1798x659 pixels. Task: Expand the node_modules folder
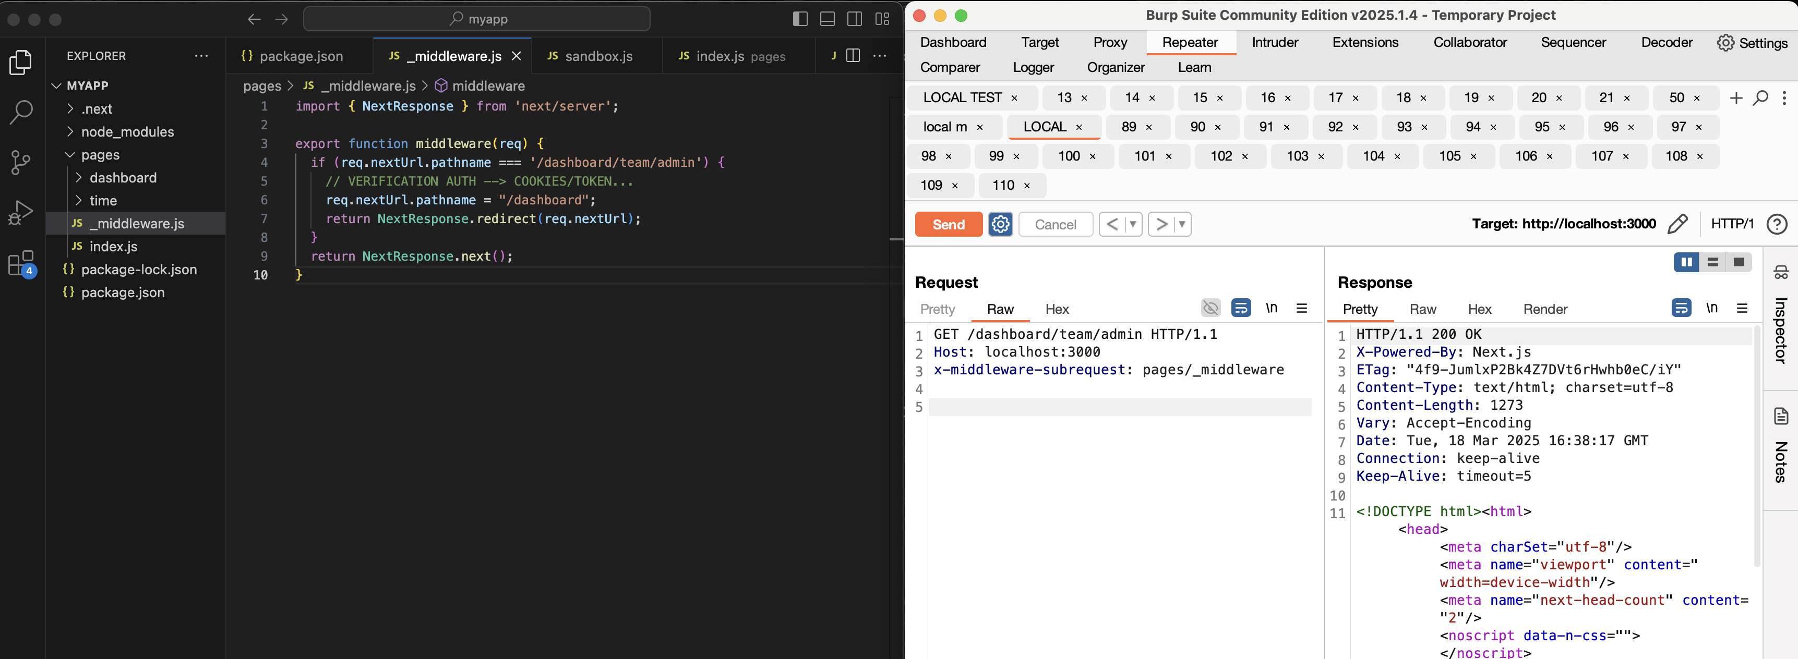point(136,132)
